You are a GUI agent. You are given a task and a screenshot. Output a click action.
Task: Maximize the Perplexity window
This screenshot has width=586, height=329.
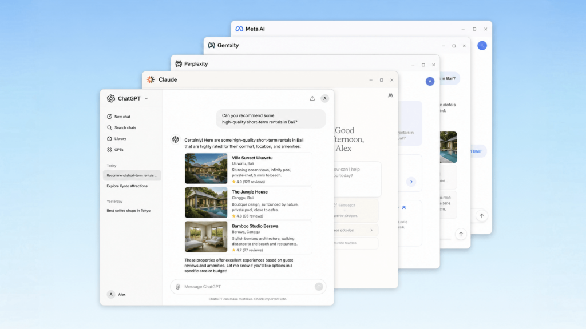[423, 65]
